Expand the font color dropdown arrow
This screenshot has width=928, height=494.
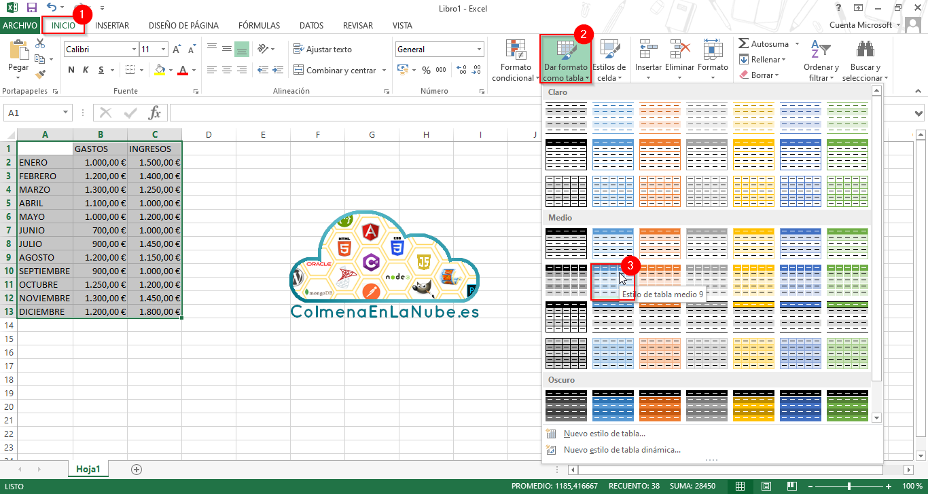pyautogui.click(x=192, y=71)
